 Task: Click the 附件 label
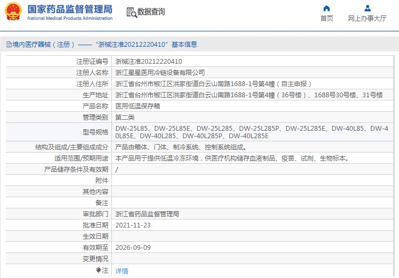pyautogui.click(x=102, y=181)
